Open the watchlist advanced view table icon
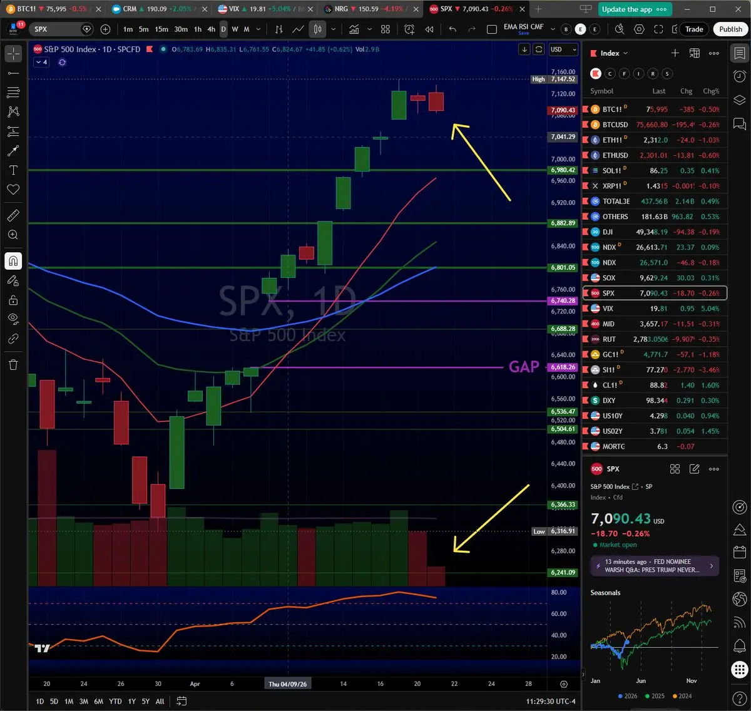 coord(694,54)
